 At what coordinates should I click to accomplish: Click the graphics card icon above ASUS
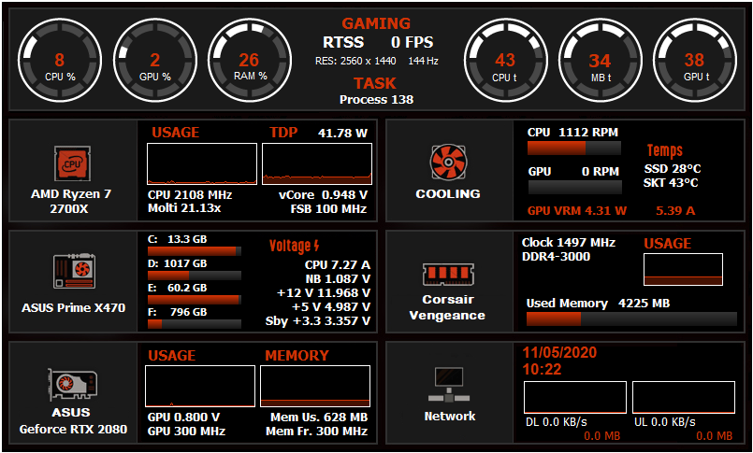[72, 384]
